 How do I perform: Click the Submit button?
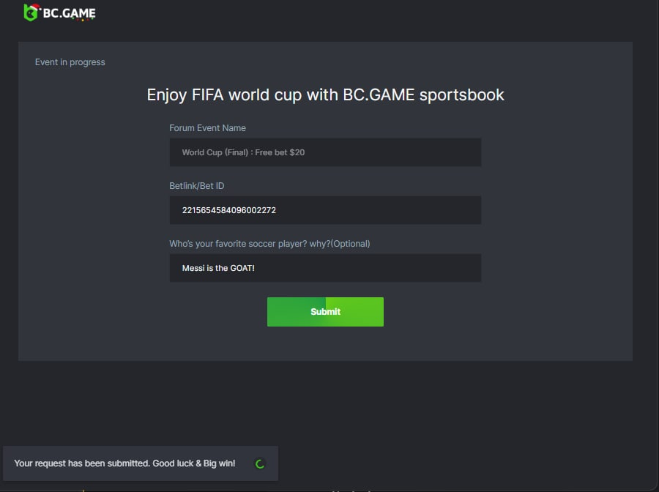[x=325, y=312]
